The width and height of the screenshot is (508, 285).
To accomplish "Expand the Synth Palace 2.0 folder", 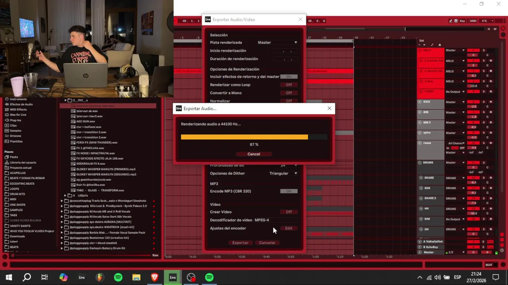I will tap(62, 206).
